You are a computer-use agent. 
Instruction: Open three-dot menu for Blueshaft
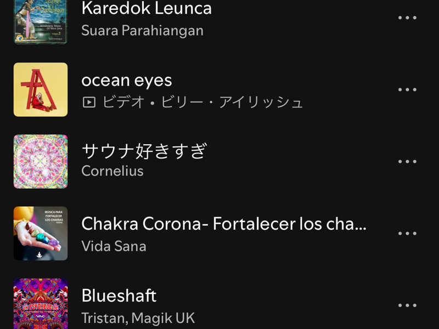[x=407, y=305]
